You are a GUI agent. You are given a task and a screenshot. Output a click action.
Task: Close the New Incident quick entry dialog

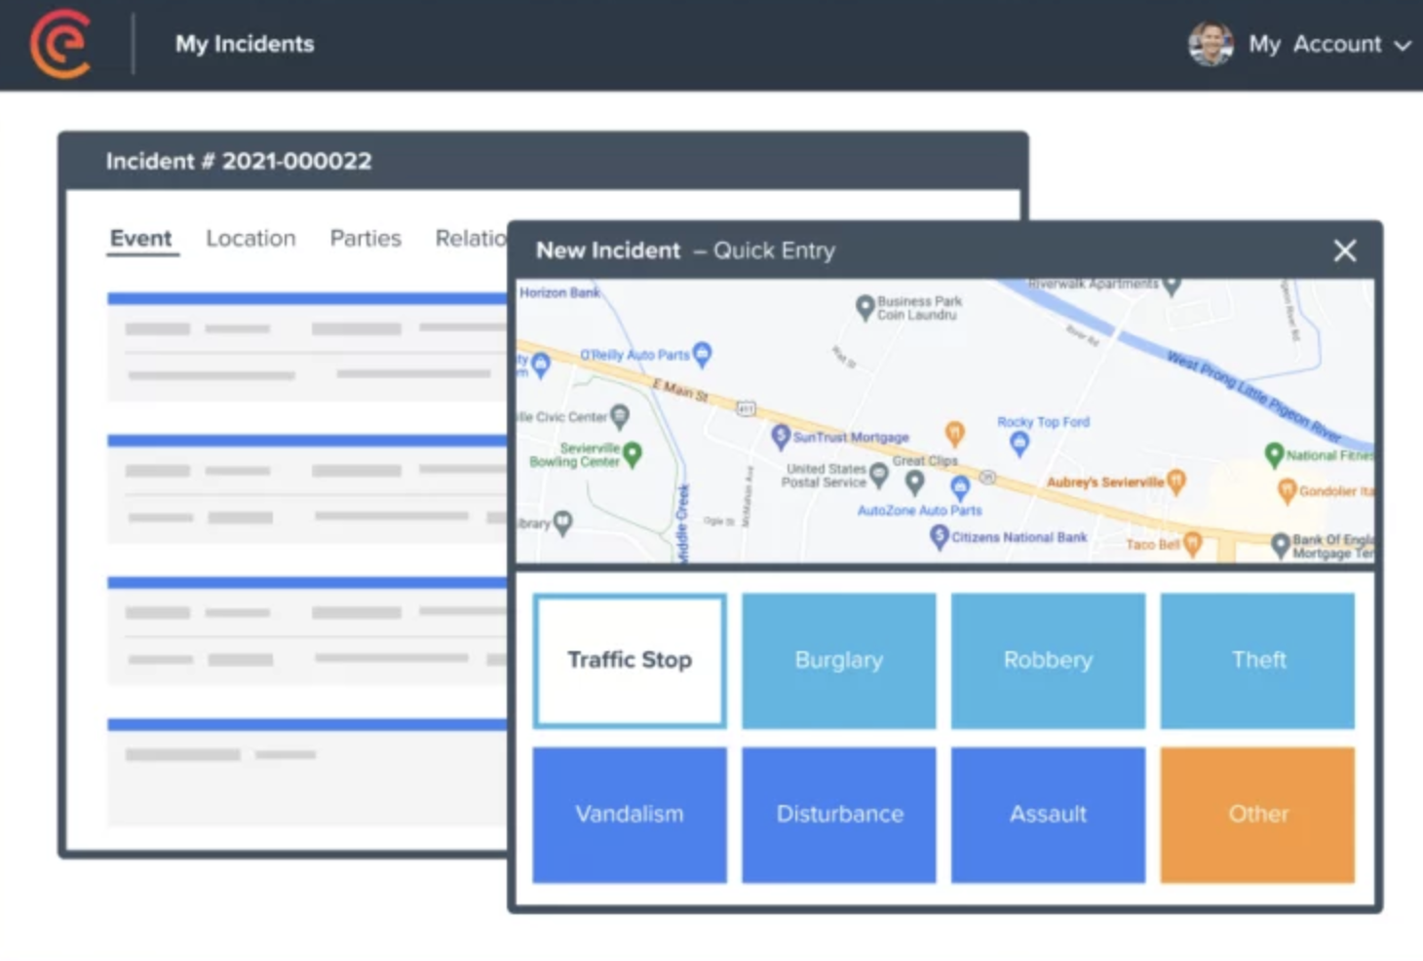(1344, 251)
